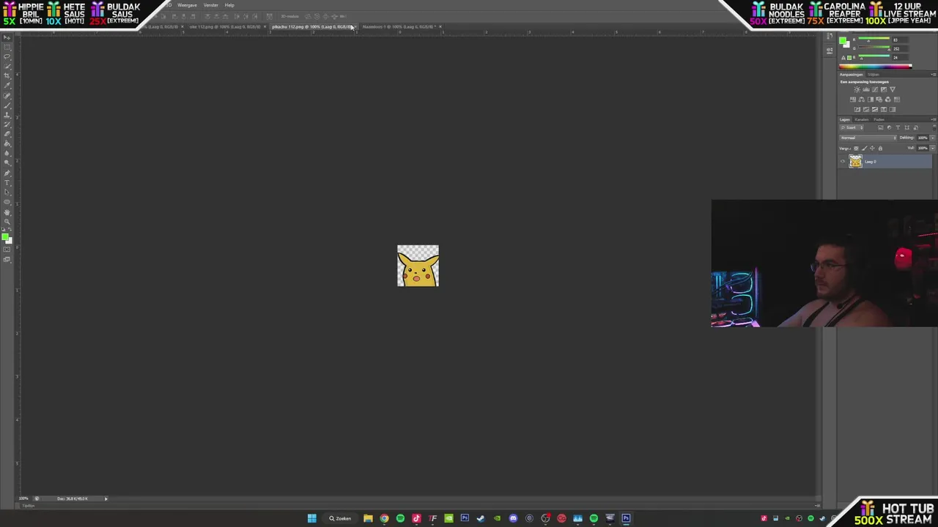Open the Venster menu
The width and height of the screenshot is (938, 527).
[x=210, y=5]
